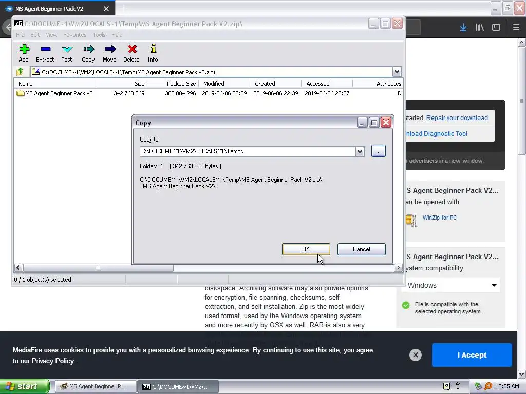The width and height of the screenshot is (526, 394).
Task: Sort by Created column header
Action: point(276,84)
